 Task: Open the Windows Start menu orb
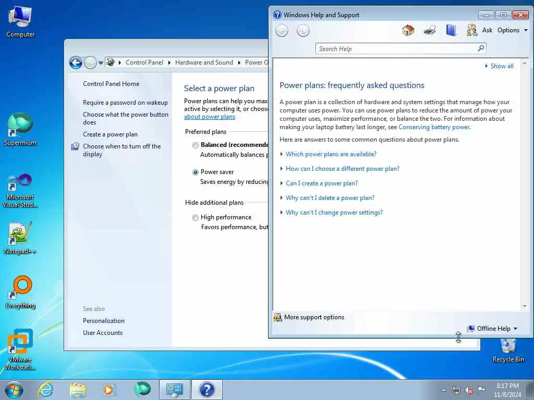pyautogui.click(x=14, y=390)
